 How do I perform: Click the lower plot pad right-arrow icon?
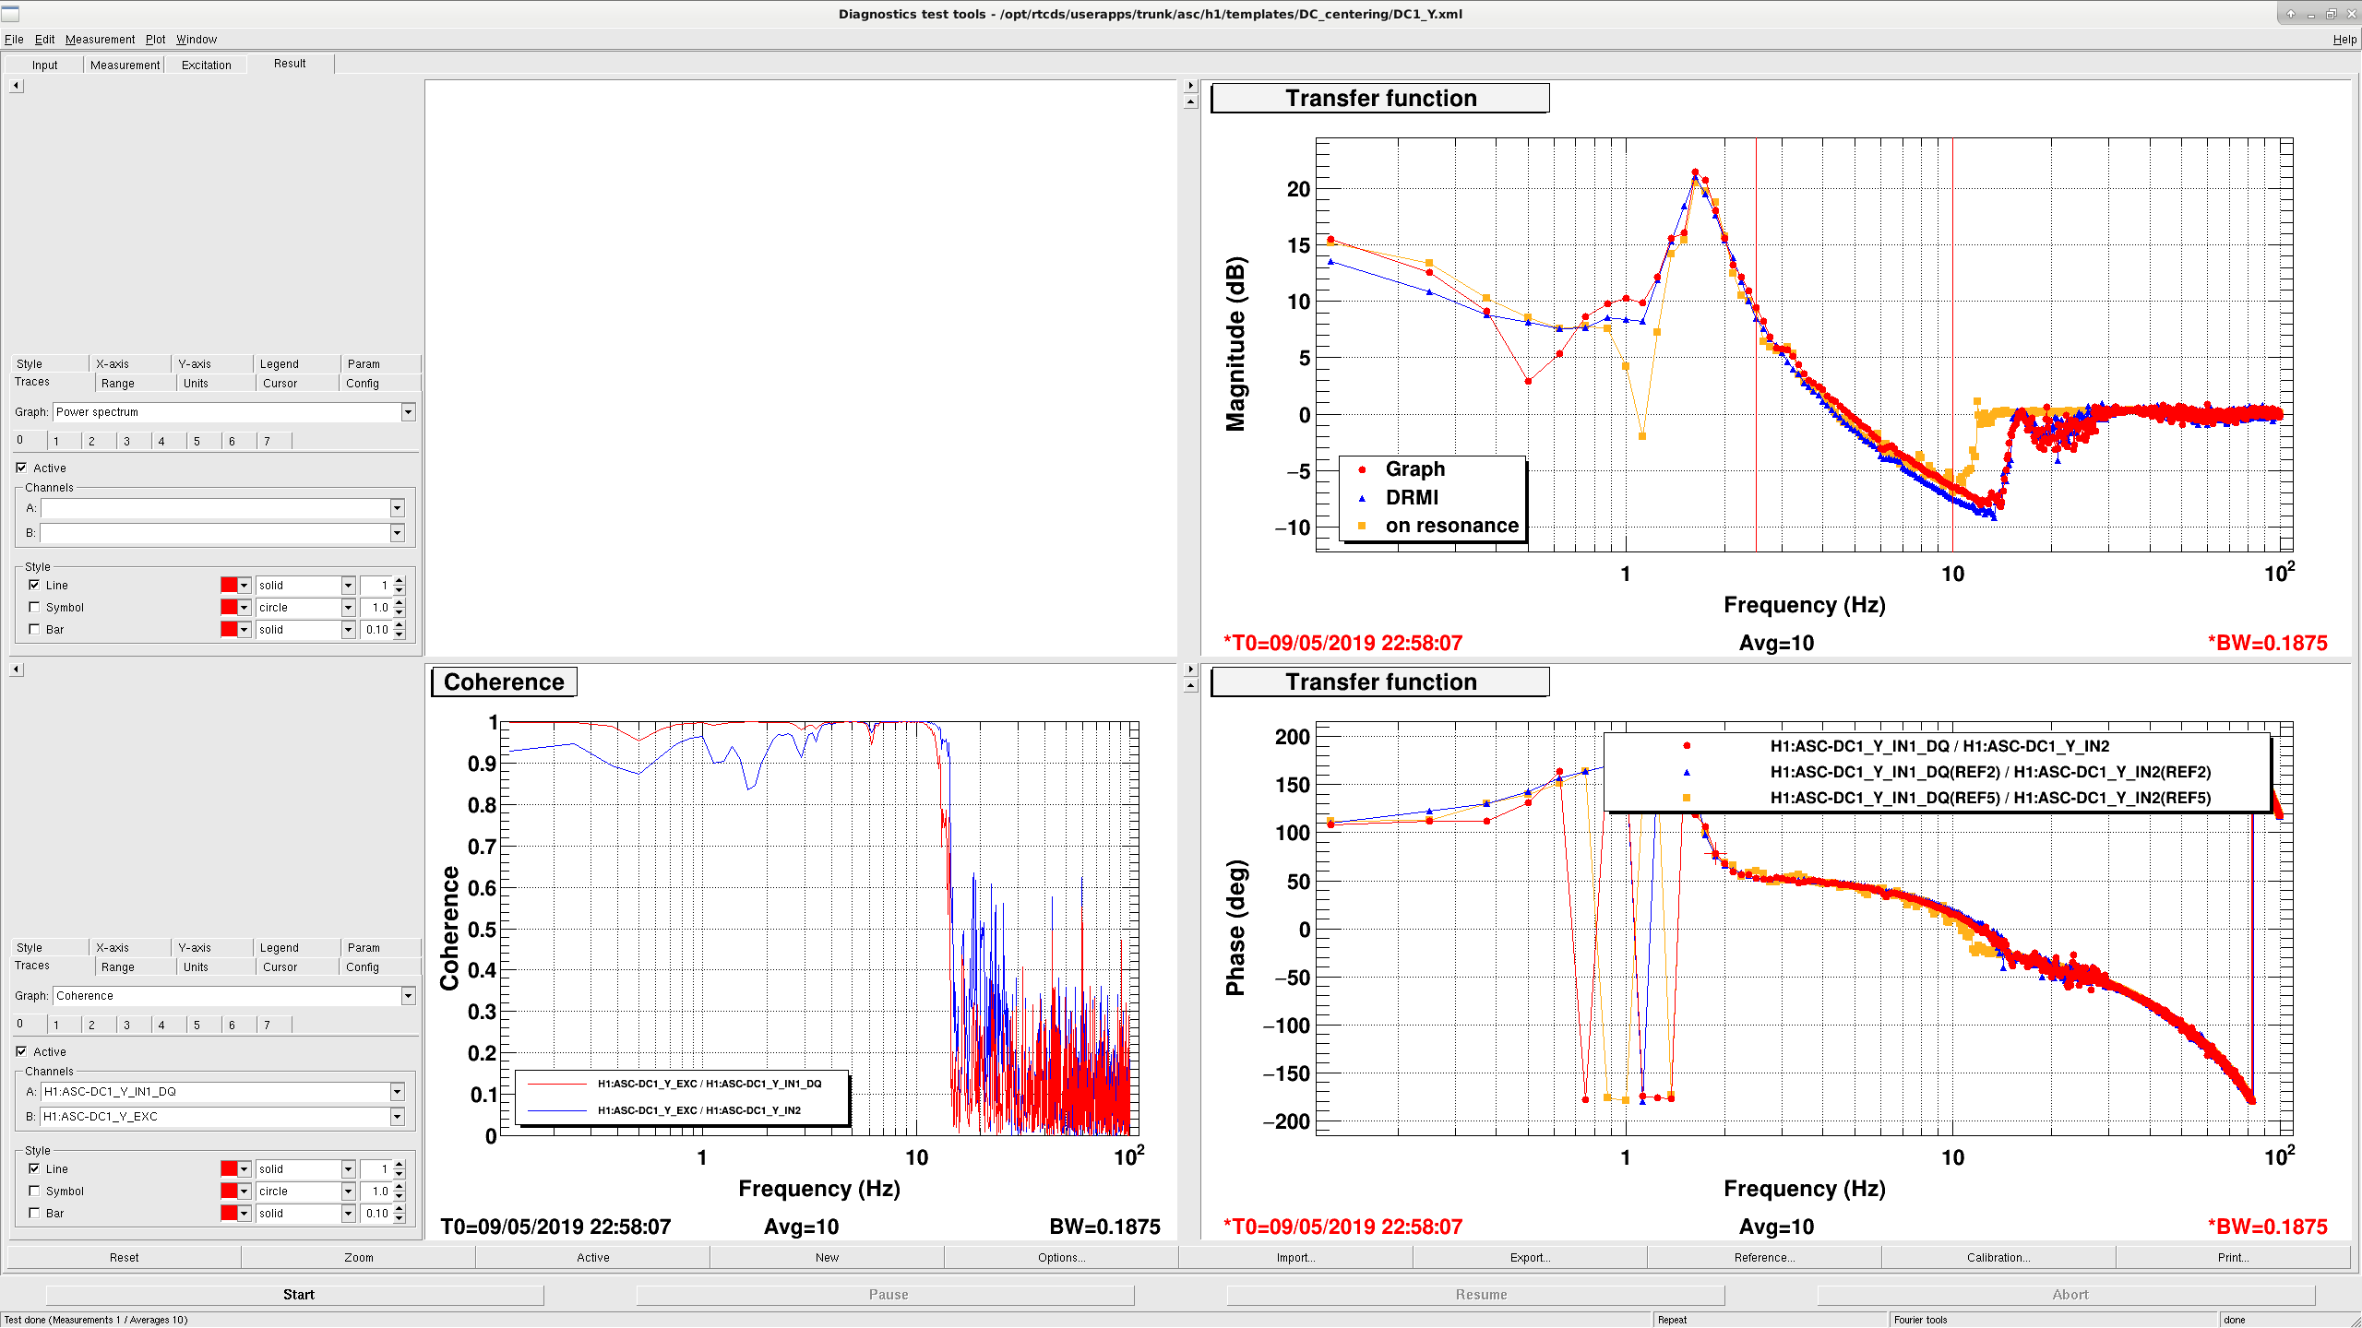[x=1190, y=670]
